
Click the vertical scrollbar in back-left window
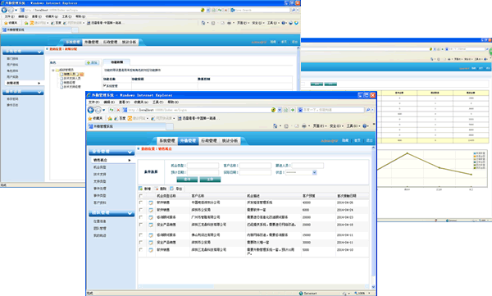[298, 69]
